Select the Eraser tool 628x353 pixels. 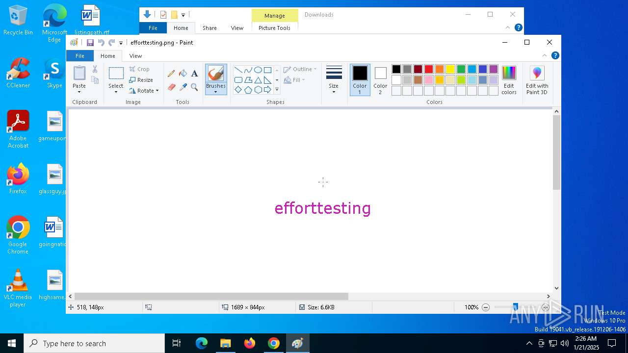pyautogui.click(x=171, y=87)
